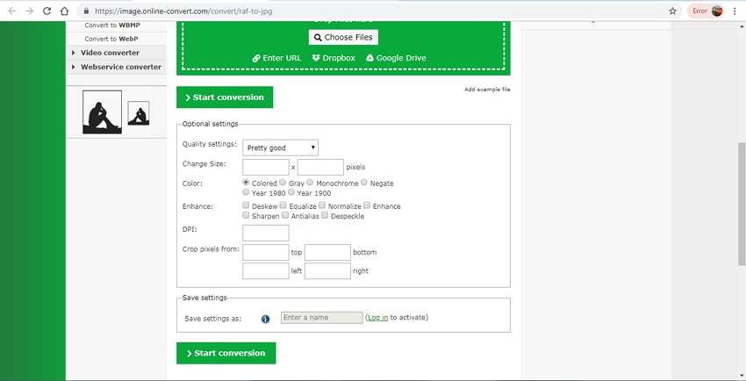Image resolution: width=746 pixels, height=381 pixels.
Task: Open the Quality settings dropdown
Action: click(280, 147)
